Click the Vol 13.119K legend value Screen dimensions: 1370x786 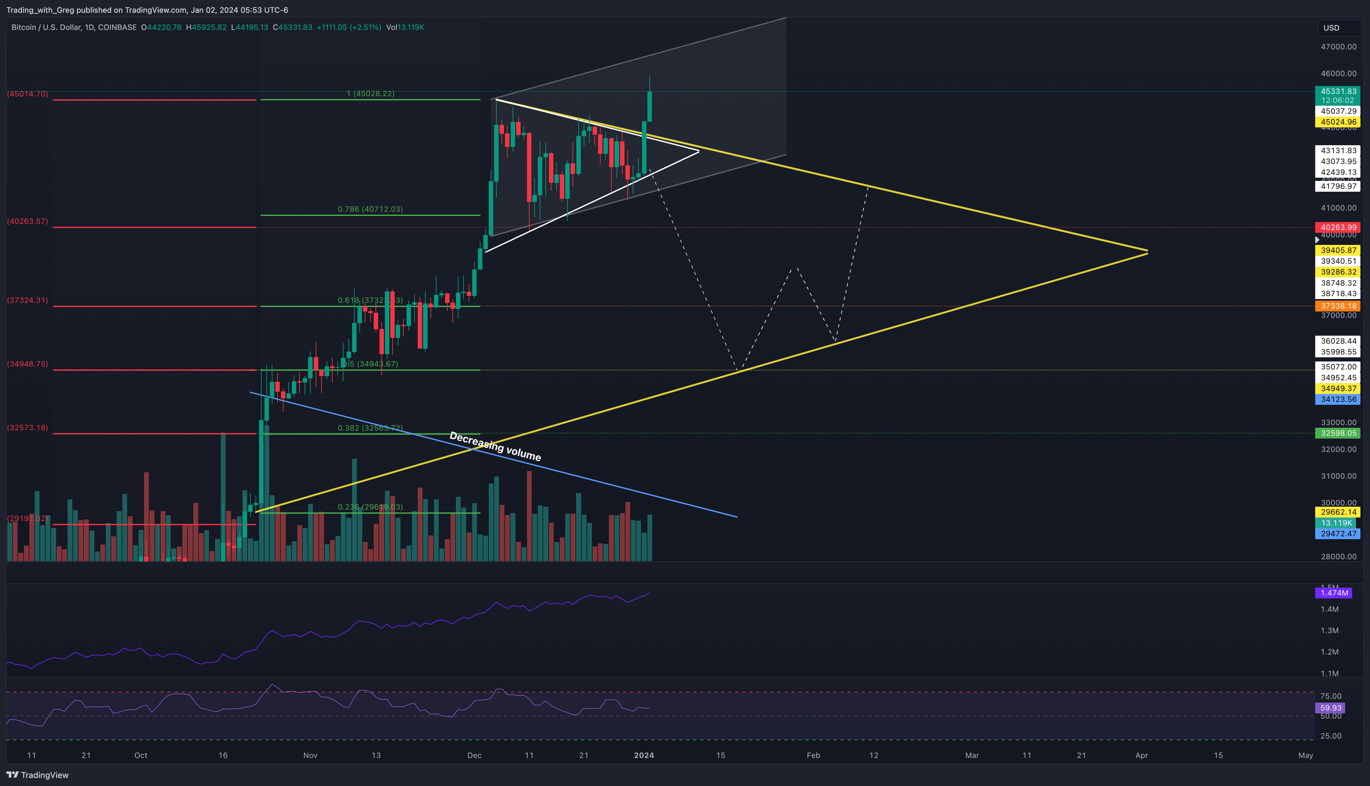(x=405, y=27)
